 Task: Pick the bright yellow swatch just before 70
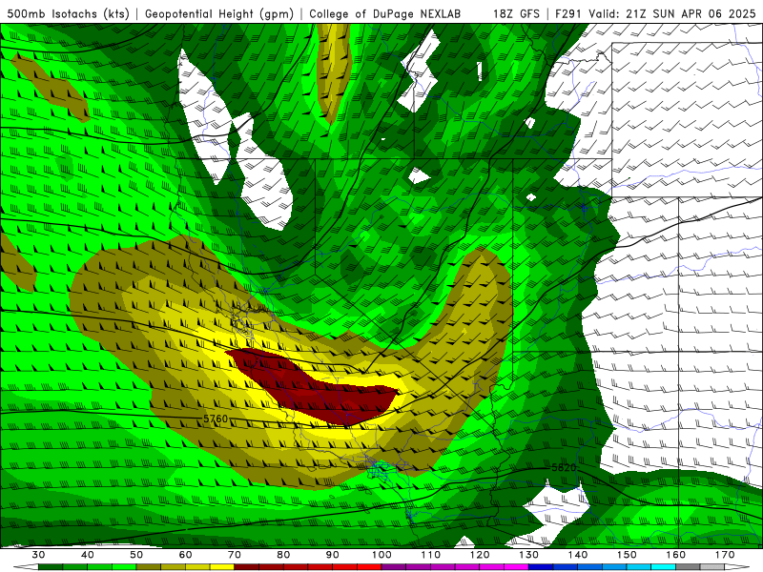(222, 567)
